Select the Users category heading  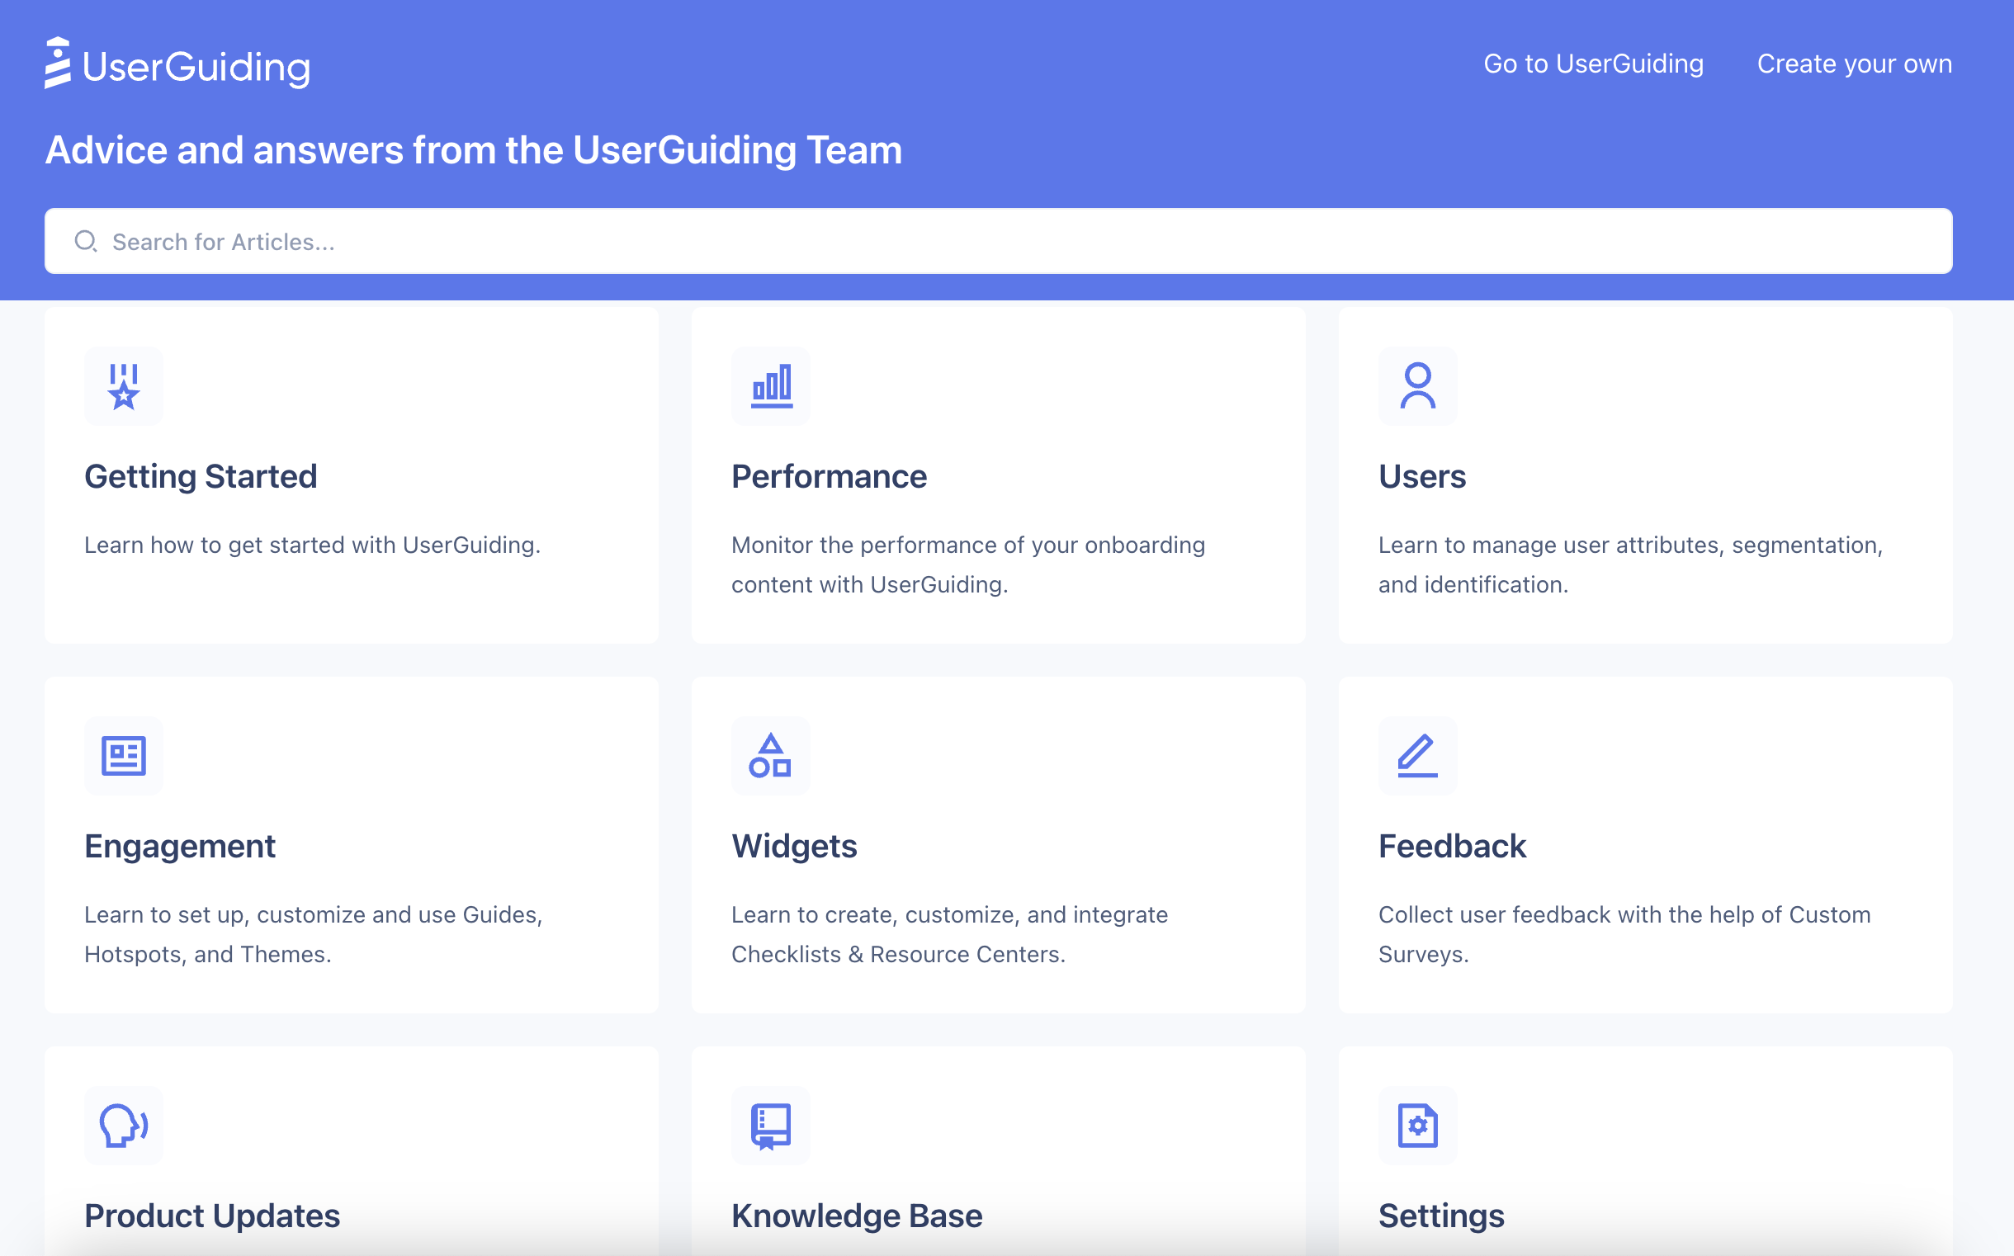1421,475
